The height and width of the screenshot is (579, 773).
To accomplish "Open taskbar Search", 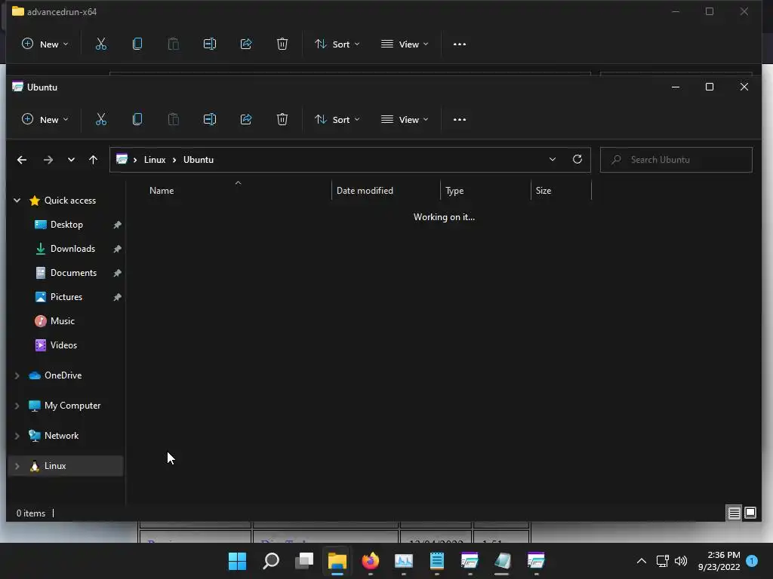I will (271, 561).
